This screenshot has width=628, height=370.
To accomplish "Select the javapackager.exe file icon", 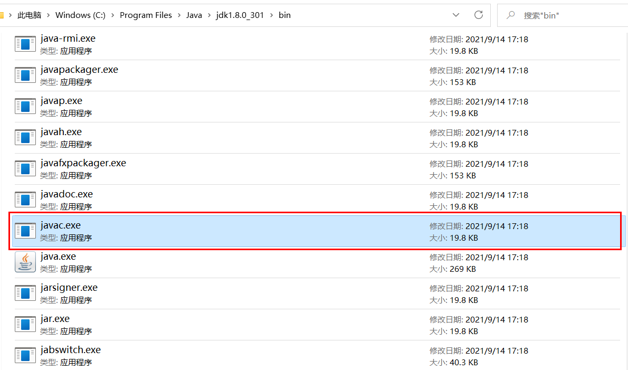I will click(25, 75).
